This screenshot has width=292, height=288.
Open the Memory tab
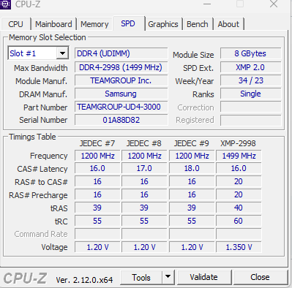click(x=94, y=24)
